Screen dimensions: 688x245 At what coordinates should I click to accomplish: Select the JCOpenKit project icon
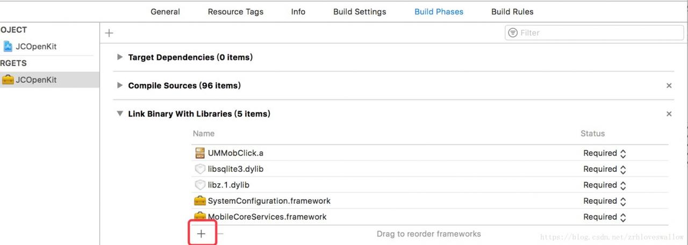(x=8, y=47)
